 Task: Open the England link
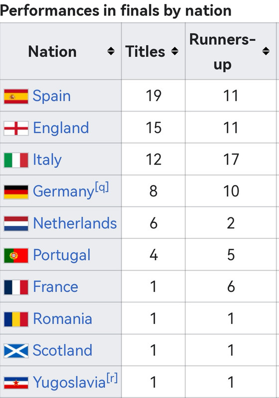[61, 128]
